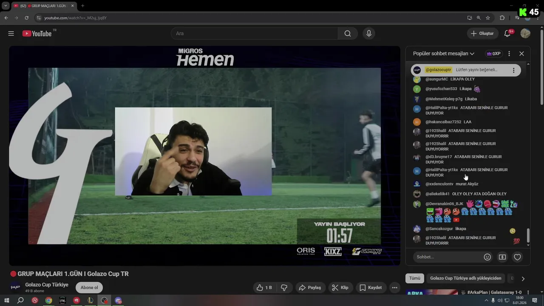
Task: Open @Devranakin06_BJK chat author
Action: coord(444,204)
